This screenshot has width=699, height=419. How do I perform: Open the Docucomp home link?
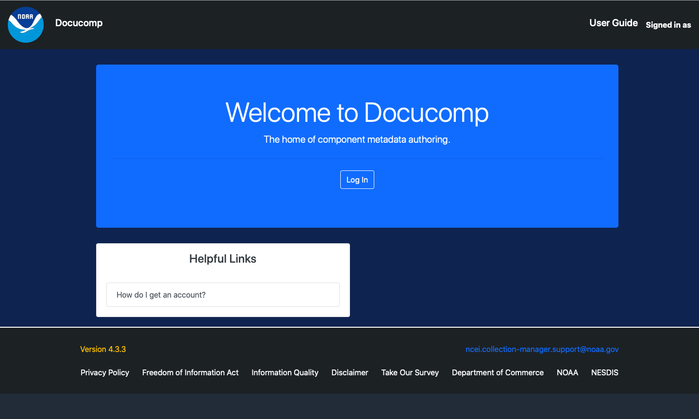[79, 23]
